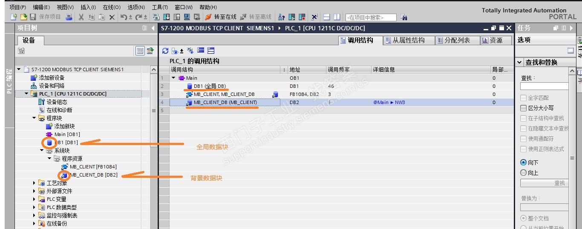
Task: Open the 项目(P) menu
Action: click(x=17, y=7)
